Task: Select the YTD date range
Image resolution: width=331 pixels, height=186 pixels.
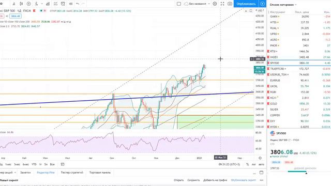Action: pos(34,164)
